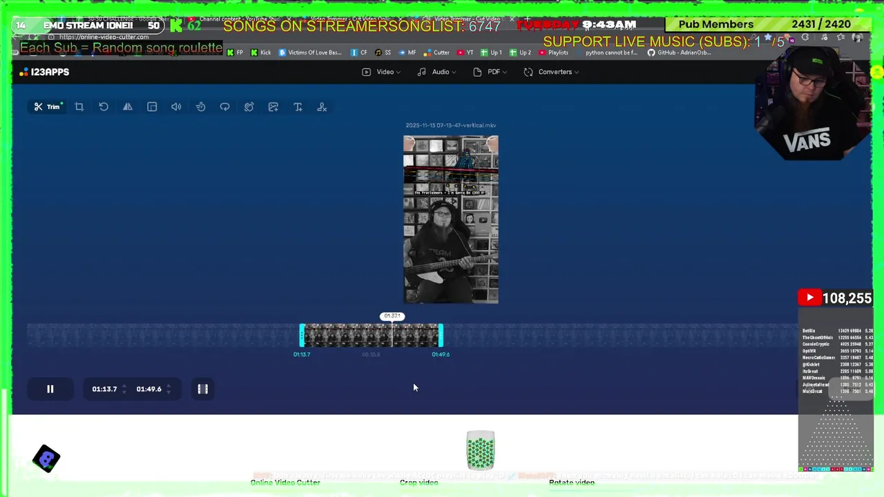Open the Cutter bookmark

click(436, 52)
